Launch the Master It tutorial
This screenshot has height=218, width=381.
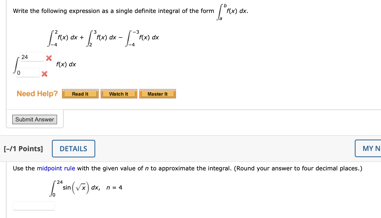(x=158, y=94)
